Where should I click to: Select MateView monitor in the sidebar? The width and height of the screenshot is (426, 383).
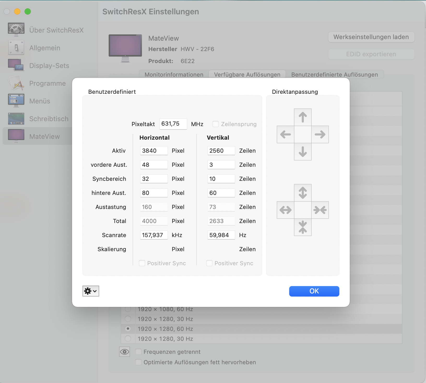pyautogui.click(x=37, y=136)
